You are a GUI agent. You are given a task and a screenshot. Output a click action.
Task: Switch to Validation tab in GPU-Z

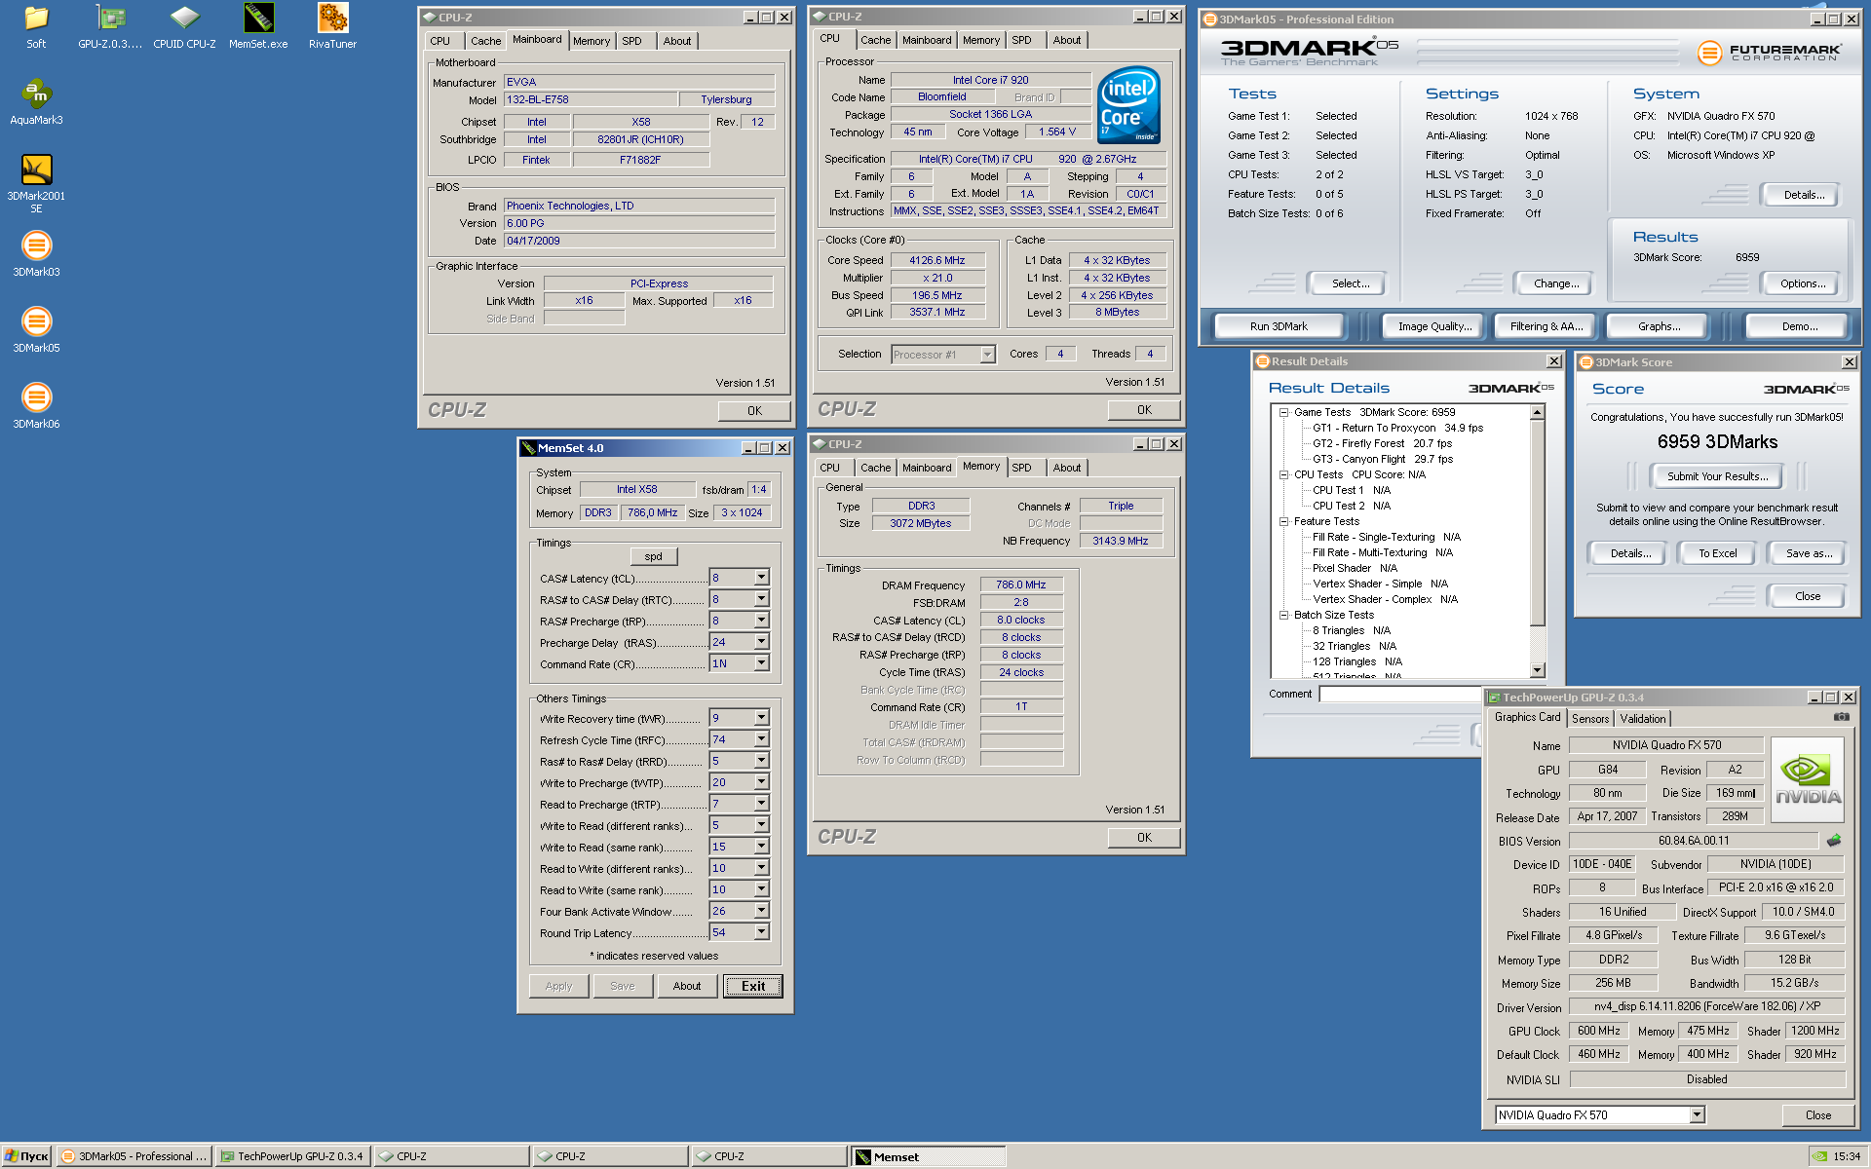(1643, 719)
